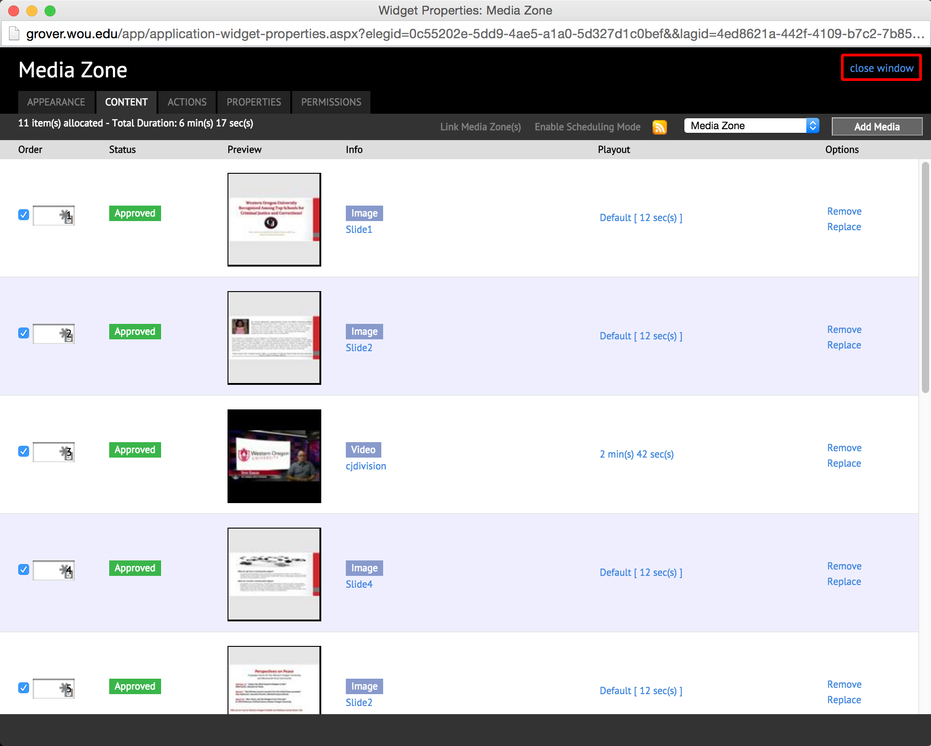The height and width of the screenshot is (746, 931).
Task: Click the Approved status icon for cjdivision
Action: 134,449
